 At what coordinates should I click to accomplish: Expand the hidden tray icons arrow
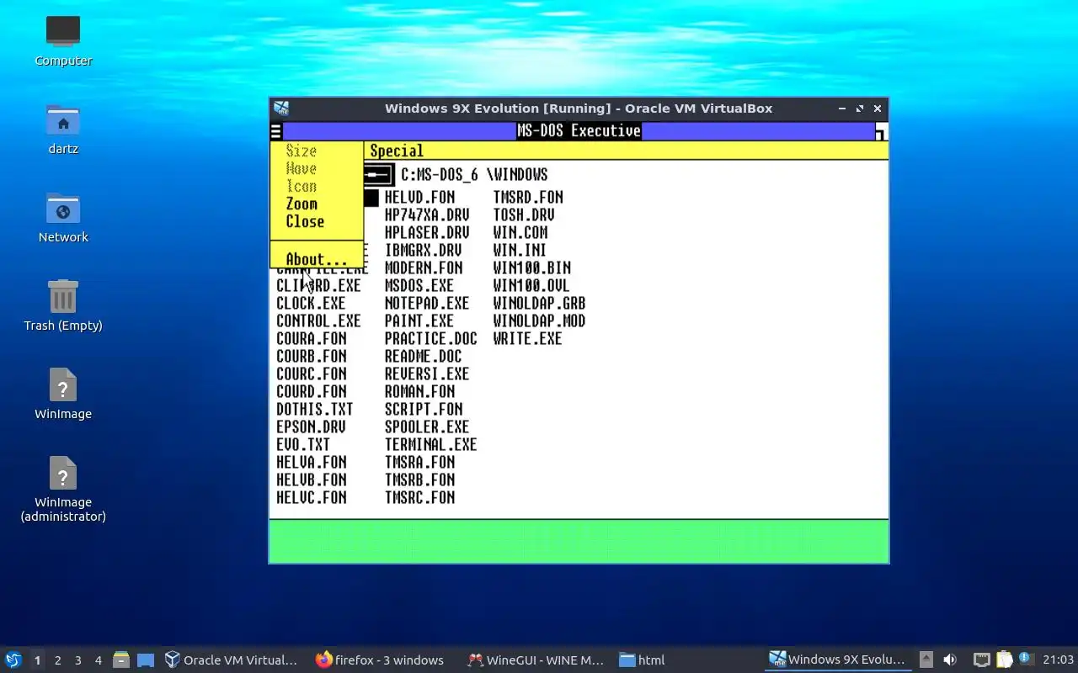pos(926,660)
